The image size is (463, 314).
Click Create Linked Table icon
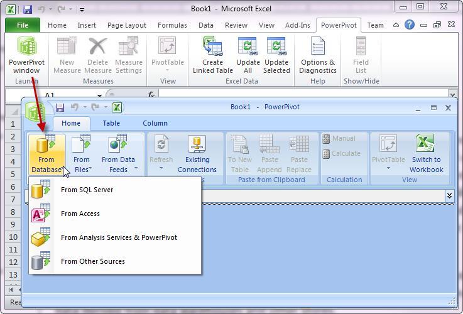click(212, 55)
